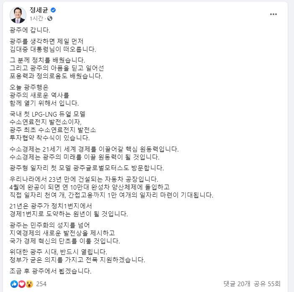This screenshot has width=294, height=292.
Task: Click the closing line 조금 후 광주에서 뵙겠습니다.
Action: 50,271
